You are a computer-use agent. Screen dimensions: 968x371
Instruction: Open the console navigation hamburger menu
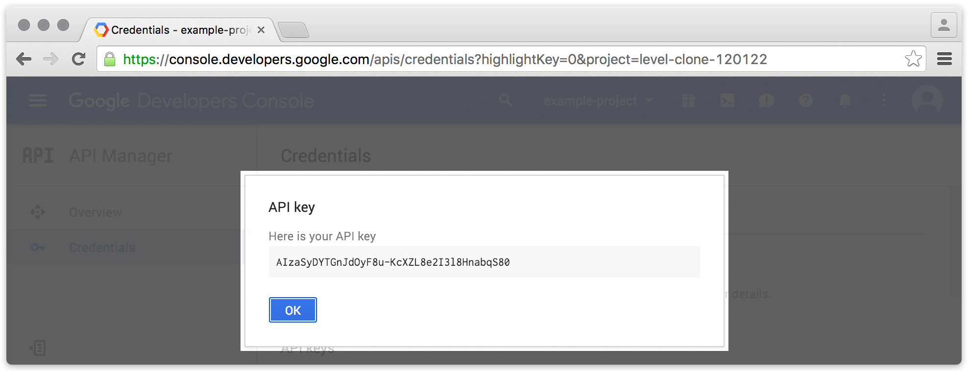coord(38,101)
